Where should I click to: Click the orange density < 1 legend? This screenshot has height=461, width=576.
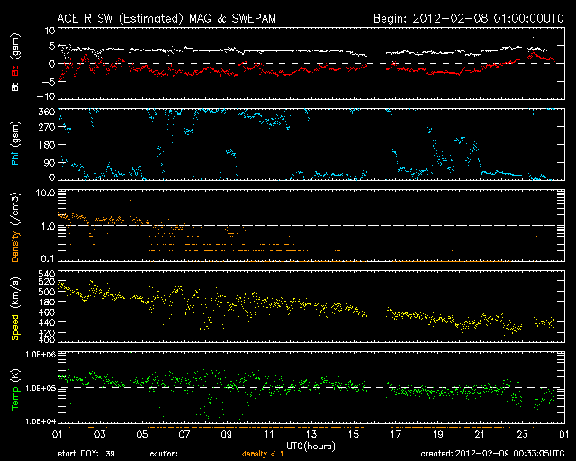click(x=263, y=454)
